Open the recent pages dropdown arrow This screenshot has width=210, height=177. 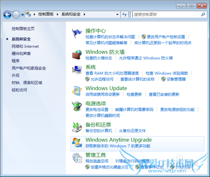point(23,15)
